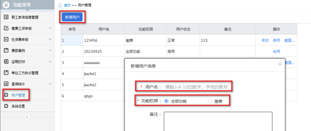Click the 用户管理 gear icon
This screenshot has height=131, width=311.
click(6, 95)
